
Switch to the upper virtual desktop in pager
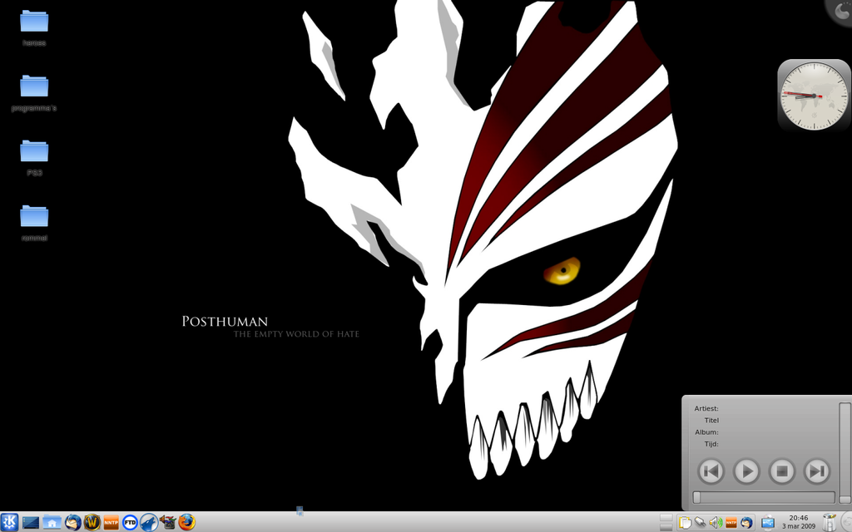tap(666, 518)
